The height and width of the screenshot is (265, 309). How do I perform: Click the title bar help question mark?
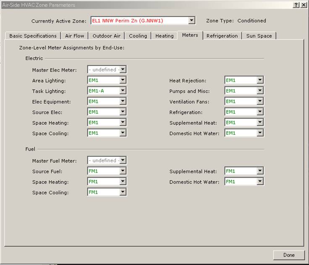click(296, 5)
